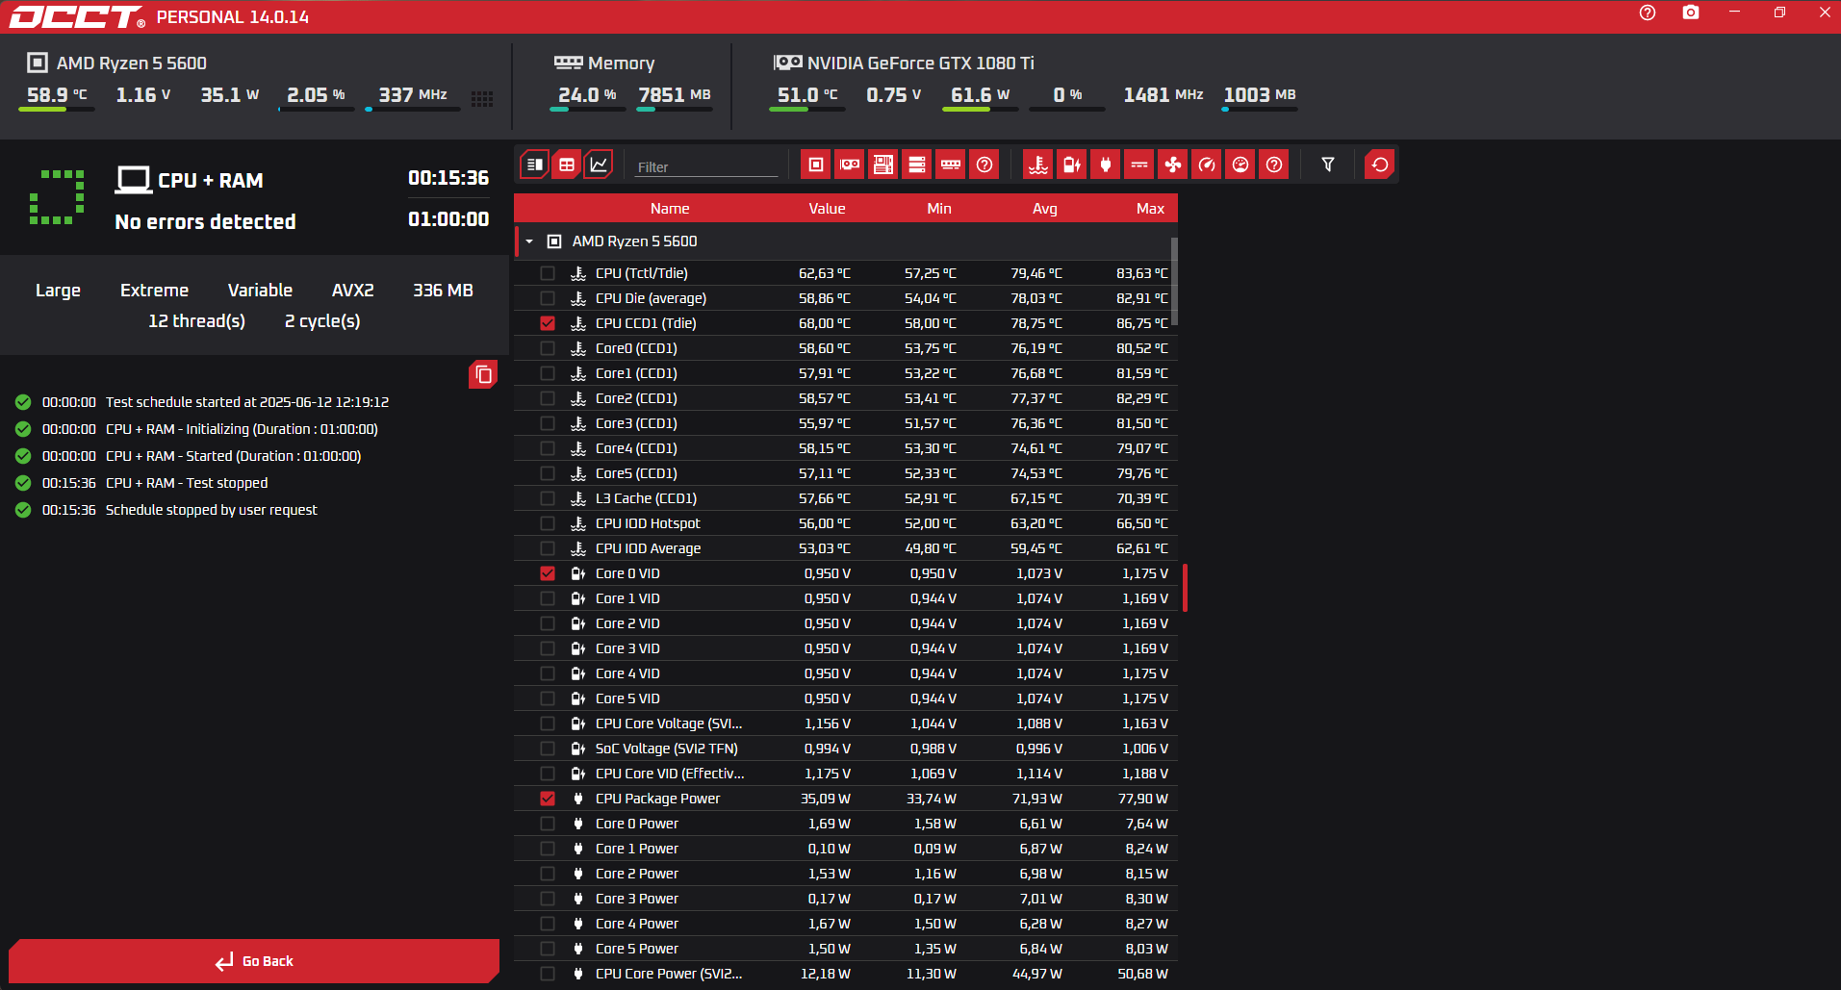The height and width of the screenshot is (990, 1841).
Task: Switch to list view layout icon
Action: click(x=535, y=165)
